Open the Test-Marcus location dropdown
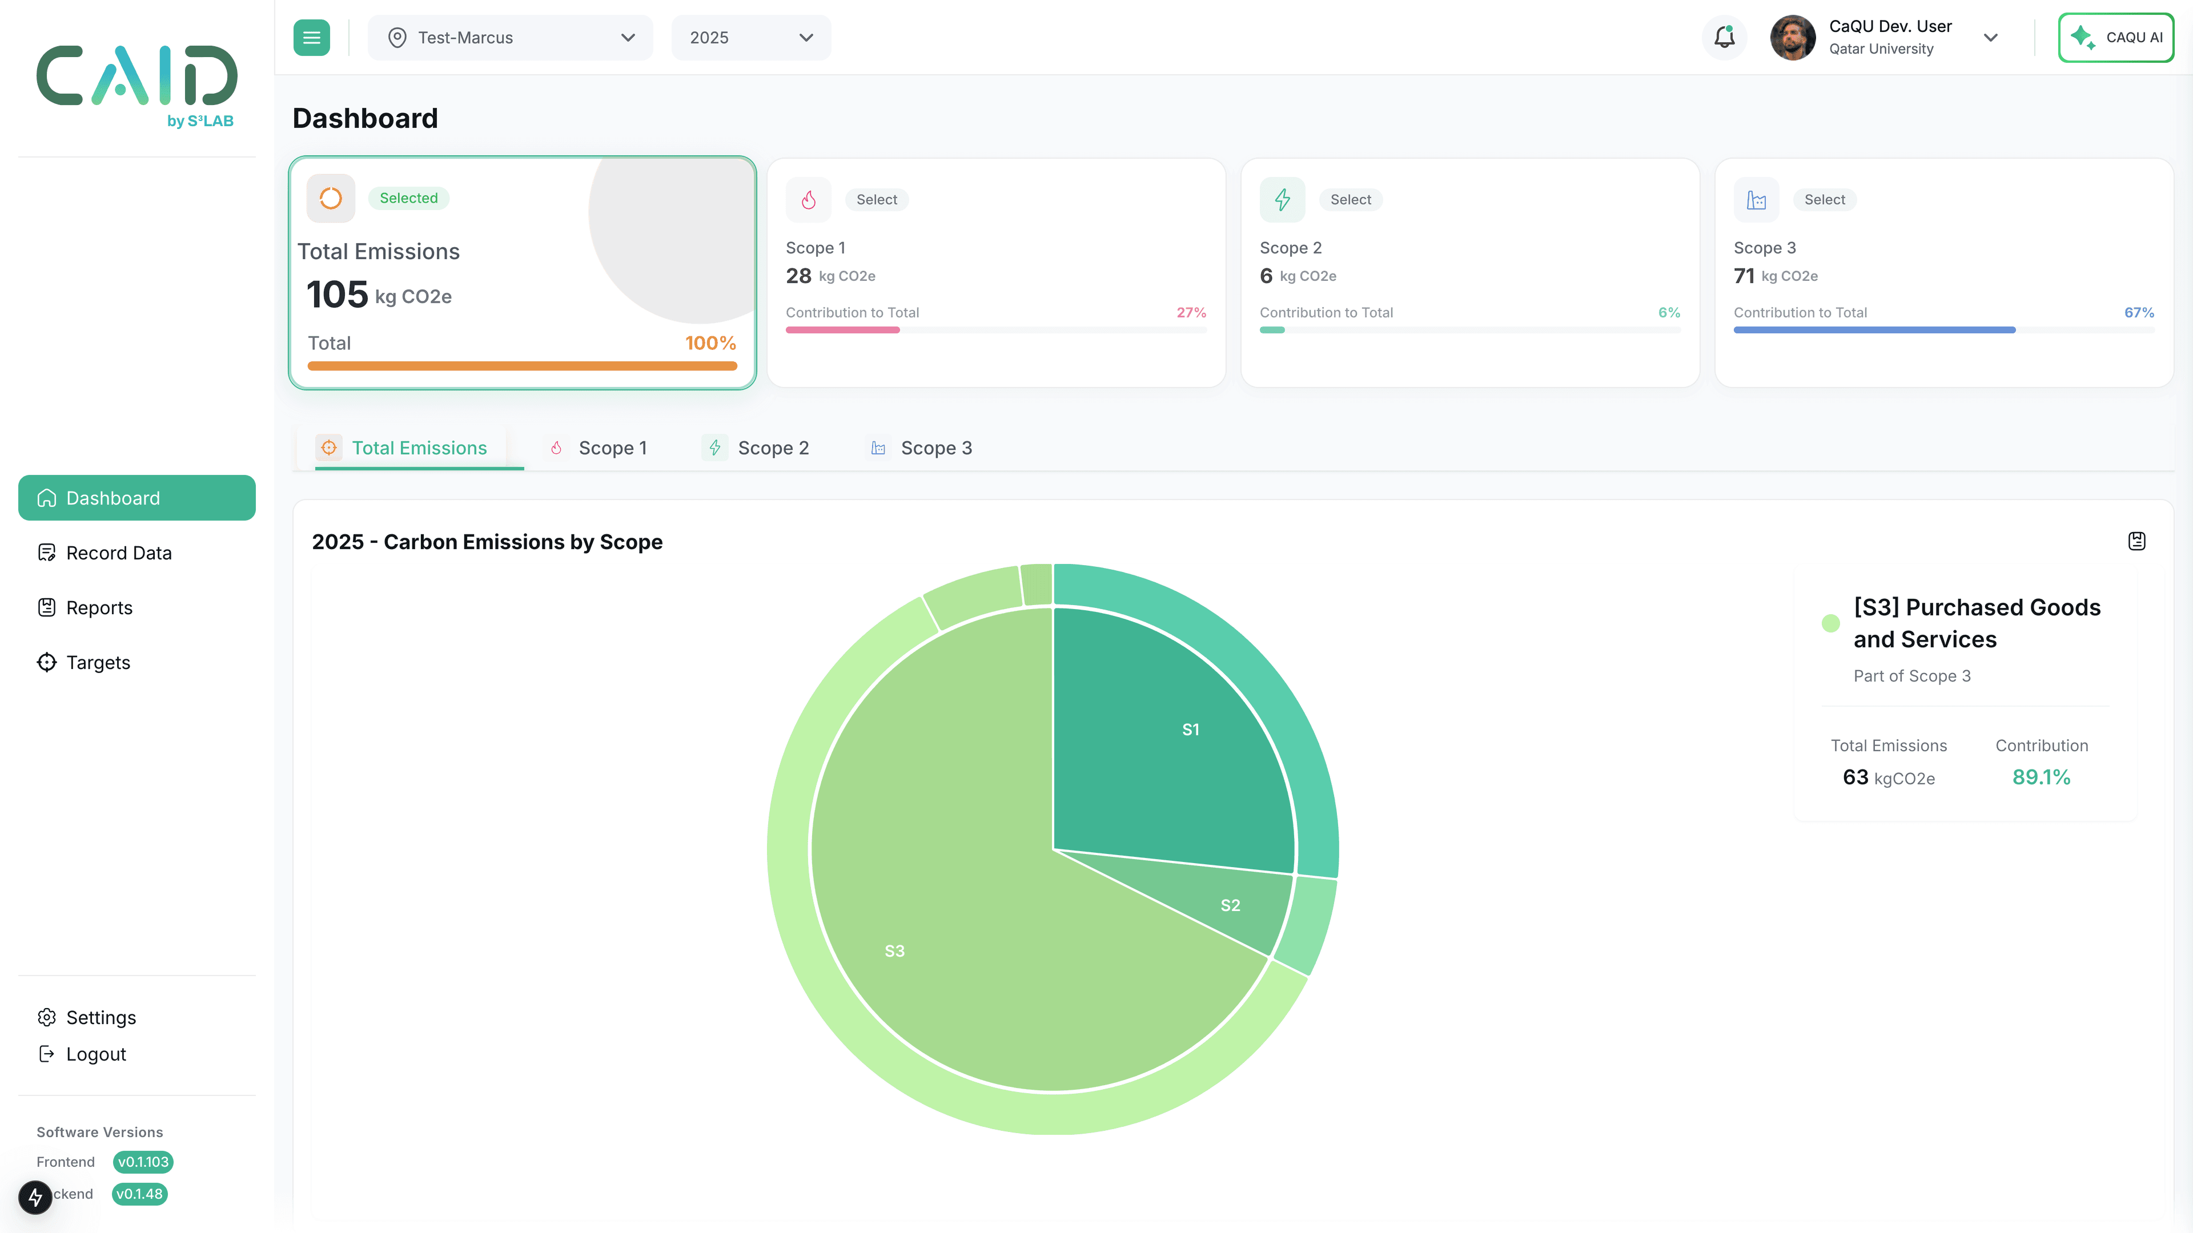Screen dimensions: 2193x1233 point(510,37)
